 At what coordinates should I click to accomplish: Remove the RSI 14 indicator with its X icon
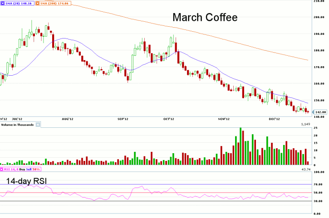point(2,169)
